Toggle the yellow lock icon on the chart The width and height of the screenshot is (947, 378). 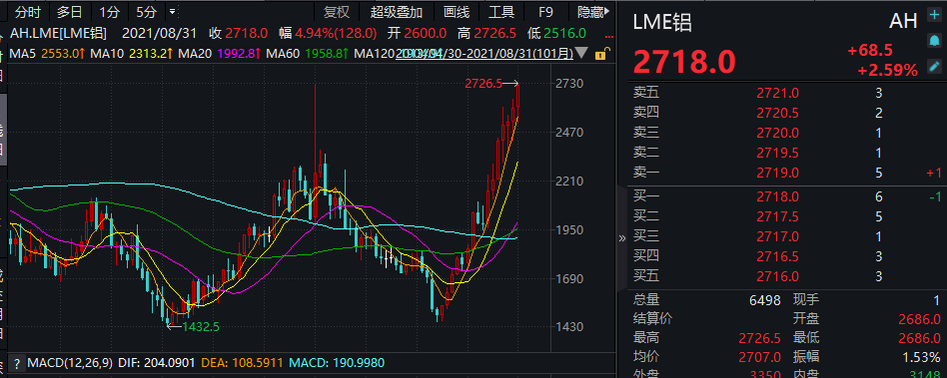601,53
